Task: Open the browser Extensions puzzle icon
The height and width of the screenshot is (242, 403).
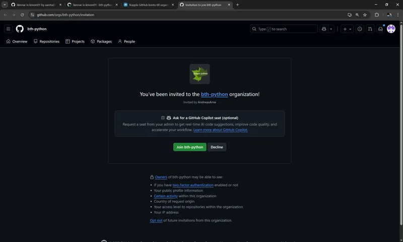Action: (x=376, y=15)
